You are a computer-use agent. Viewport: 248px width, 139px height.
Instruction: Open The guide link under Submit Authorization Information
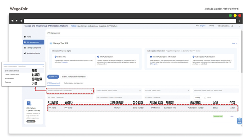pyautogui.click(x=154, y=64)
